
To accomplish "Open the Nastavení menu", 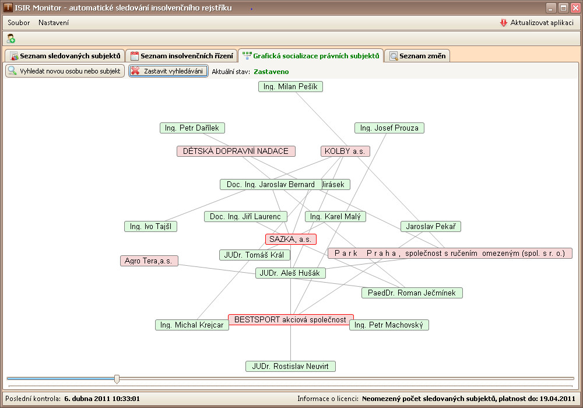I will [54, 23].
